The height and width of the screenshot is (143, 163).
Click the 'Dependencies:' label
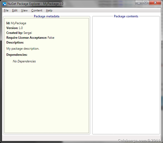(x=17, y=55)
